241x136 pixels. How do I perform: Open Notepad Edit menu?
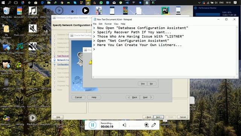point(101,24)
